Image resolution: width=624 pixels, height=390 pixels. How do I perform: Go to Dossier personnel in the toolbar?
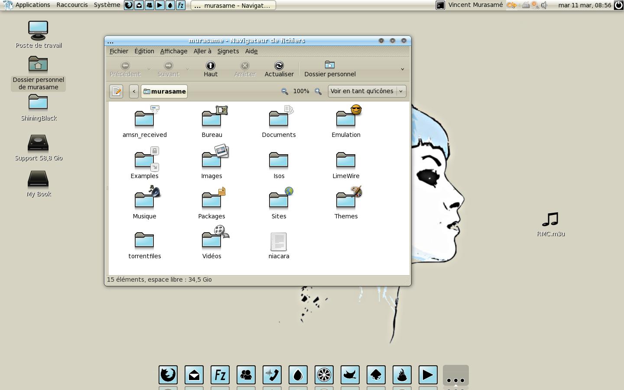(x=330, y=69)
